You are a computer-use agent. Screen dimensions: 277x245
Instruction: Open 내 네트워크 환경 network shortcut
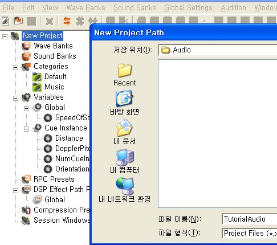(x=124, y=190)
